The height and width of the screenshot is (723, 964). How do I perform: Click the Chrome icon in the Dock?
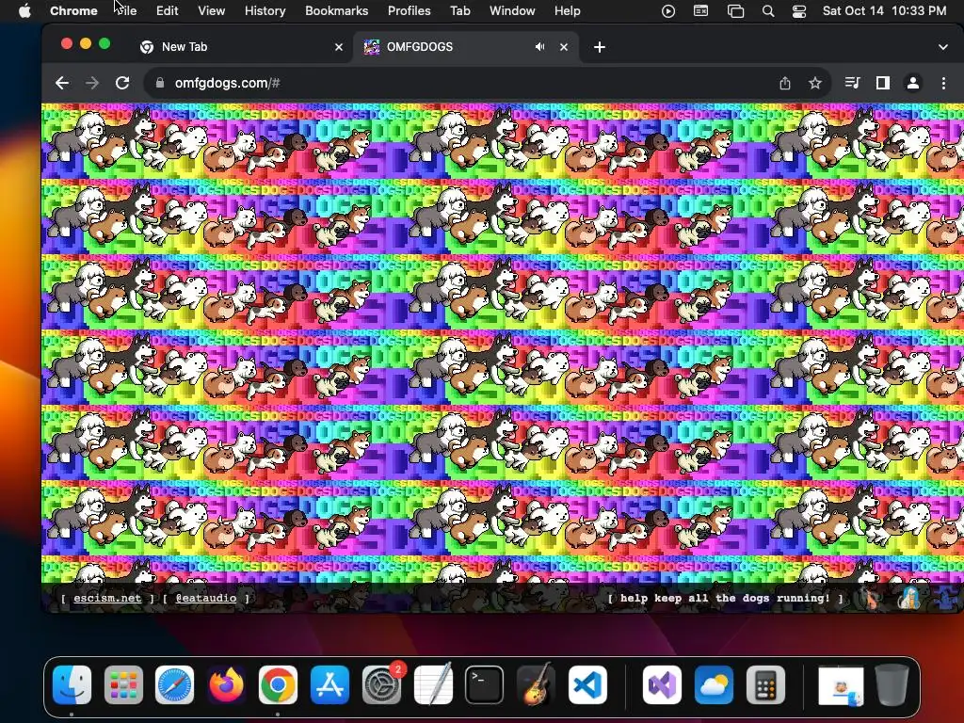point(278,685)
